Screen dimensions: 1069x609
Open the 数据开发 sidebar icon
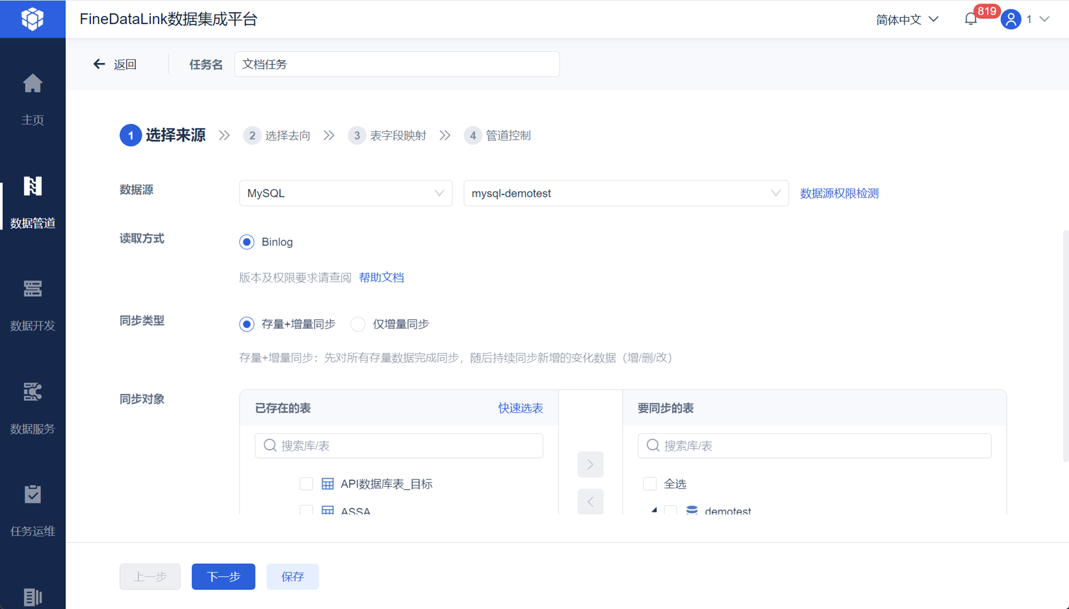click(33, 289)
